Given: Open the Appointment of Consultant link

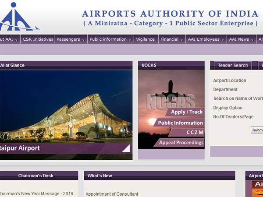Looking at the screenshot, I should tap(112, 194).
